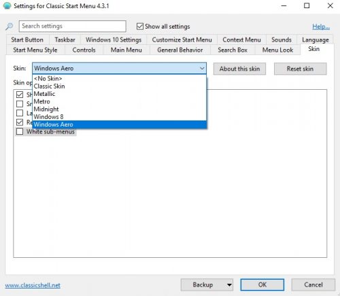Go to the Customize Start Menu tab
This screenshot has width=340, height=296.
click(x=182, y=39)
